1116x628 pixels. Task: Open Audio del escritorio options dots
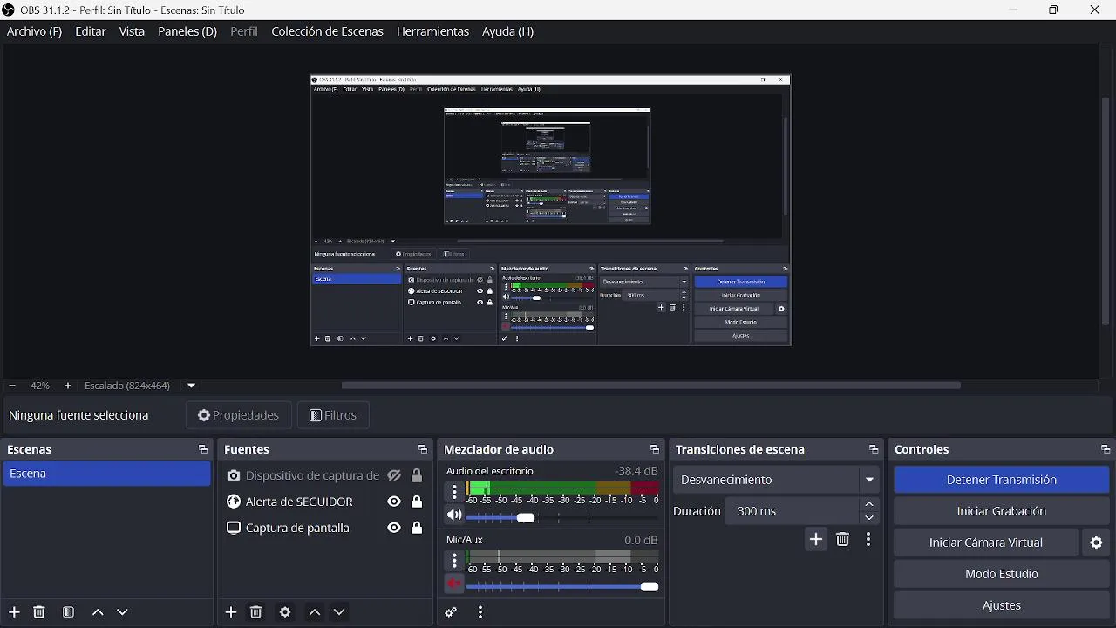454,492
